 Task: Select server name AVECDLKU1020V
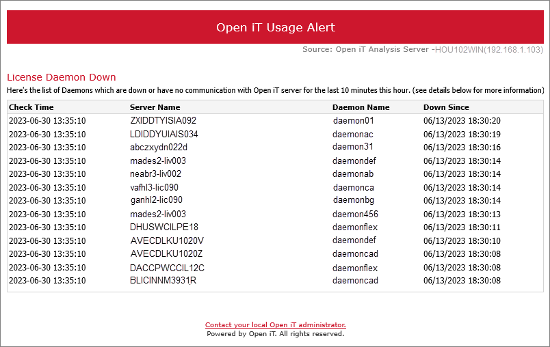pos(167,240)
